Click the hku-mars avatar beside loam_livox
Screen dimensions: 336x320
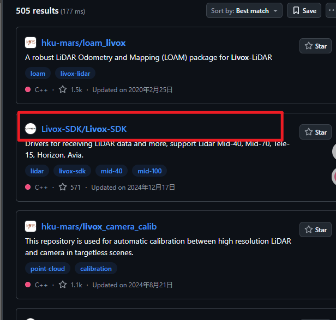coord(31,43)
